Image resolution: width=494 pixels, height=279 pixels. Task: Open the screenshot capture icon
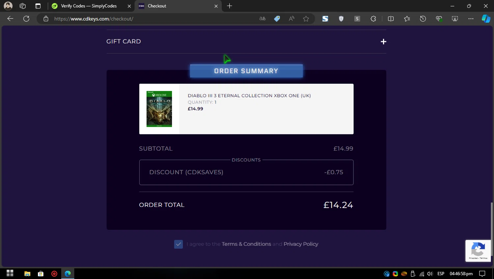455,19
